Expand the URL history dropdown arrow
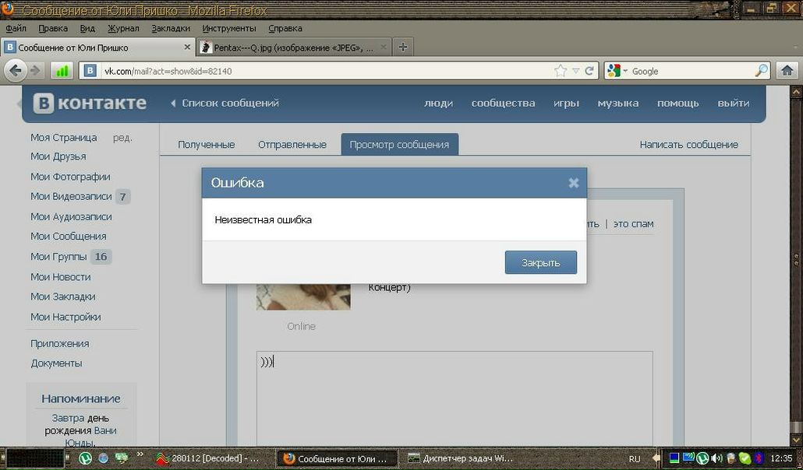This screenshot has height=470, width=803. pos(576,71)
